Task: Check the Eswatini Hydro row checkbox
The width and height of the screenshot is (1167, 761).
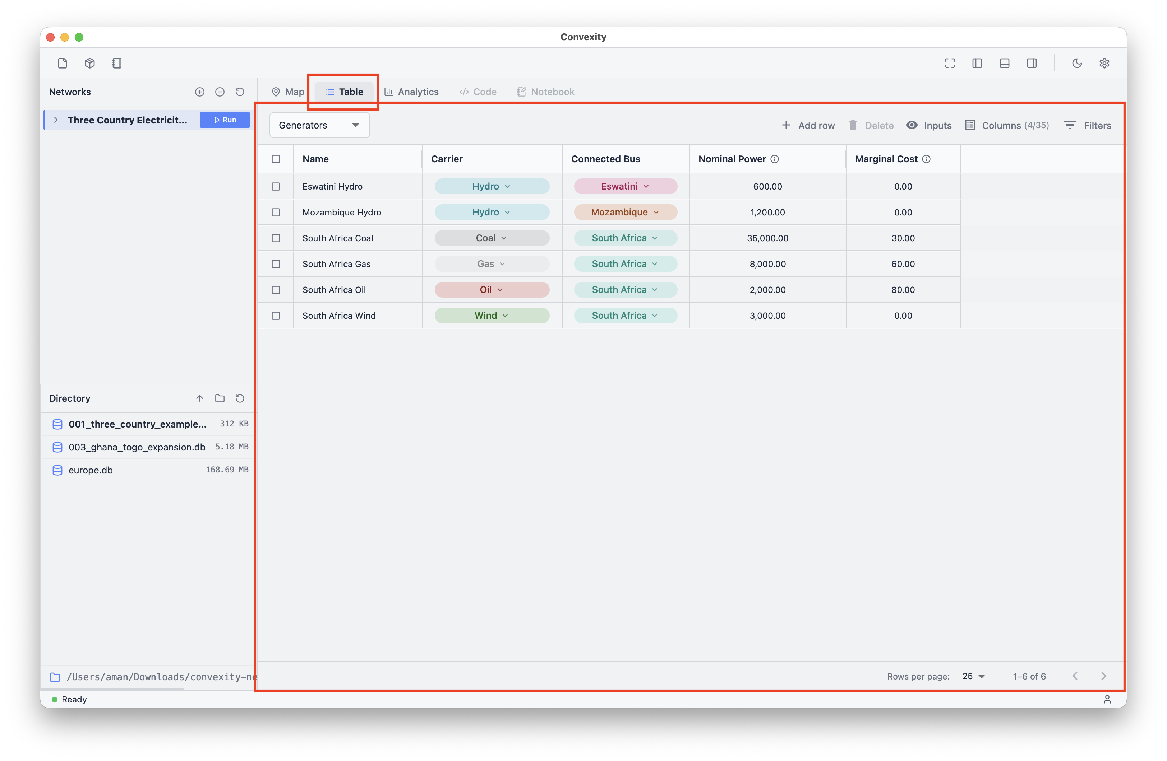Action: pos(276,186)
